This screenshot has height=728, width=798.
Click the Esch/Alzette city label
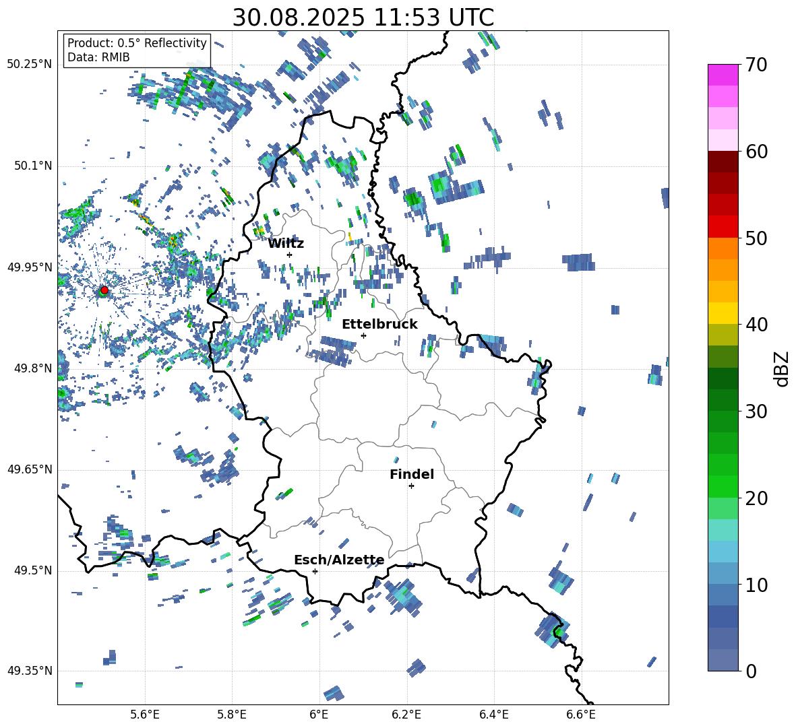[340, 560]
